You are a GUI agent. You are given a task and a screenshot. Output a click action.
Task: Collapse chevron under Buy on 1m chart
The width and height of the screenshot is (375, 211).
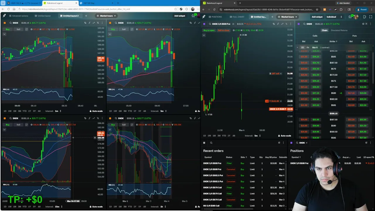[x=4, y=34]
